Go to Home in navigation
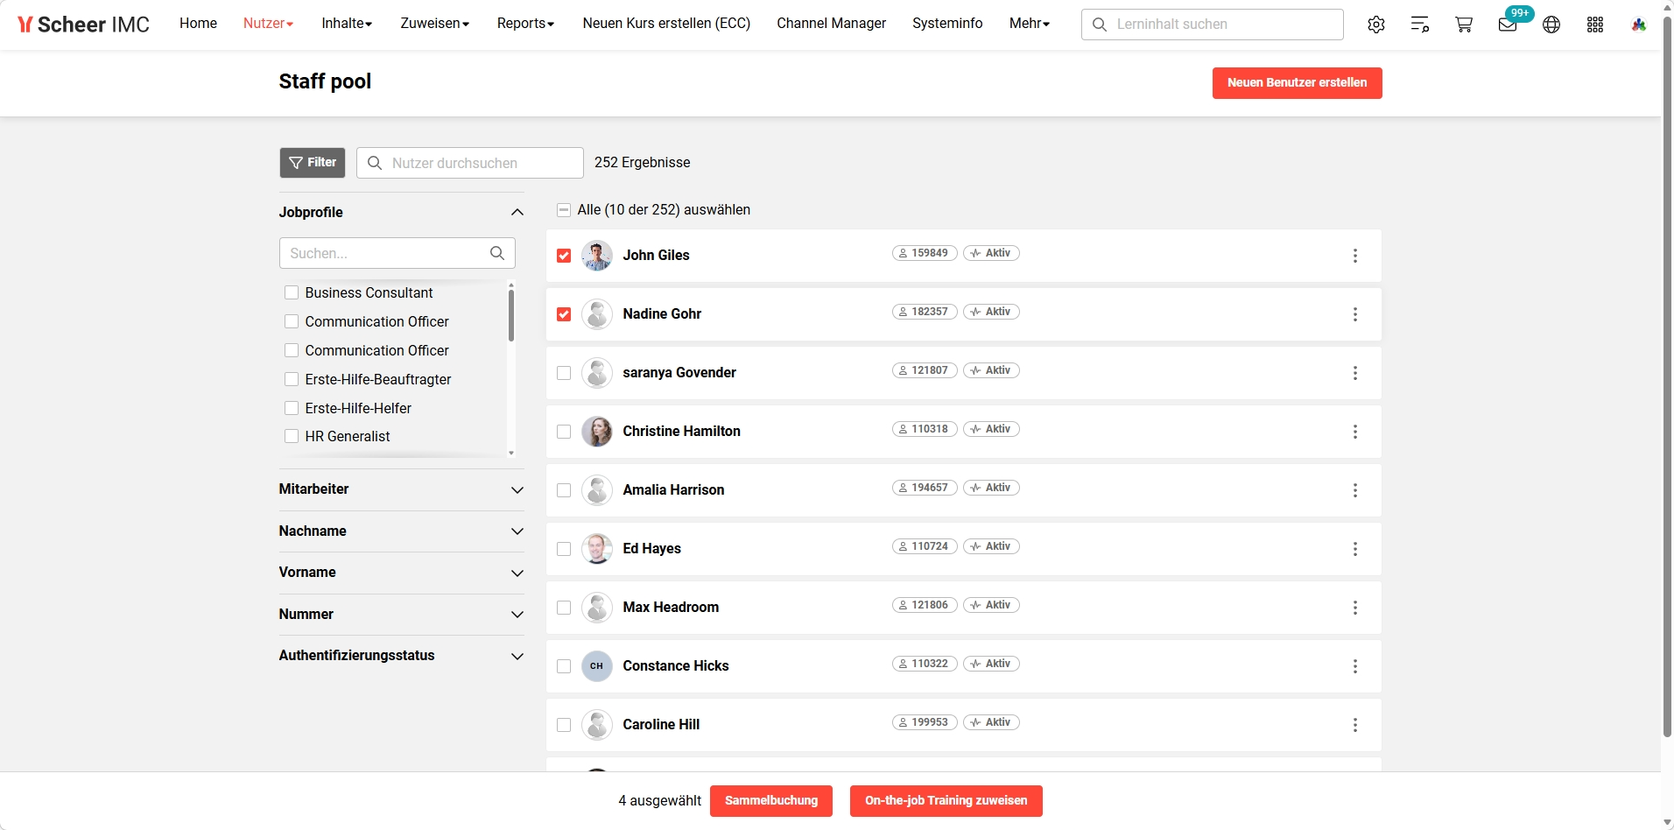 [198, 24]
